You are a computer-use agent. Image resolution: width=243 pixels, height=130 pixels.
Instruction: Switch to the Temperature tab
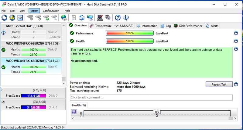point(101,26)
